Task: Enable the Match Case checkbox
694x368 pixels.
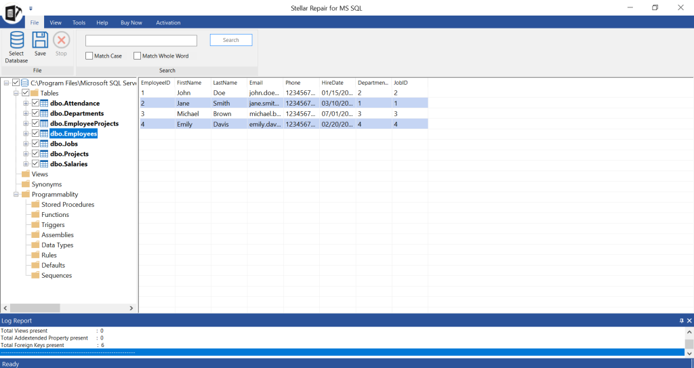Action: click(89, 56)
